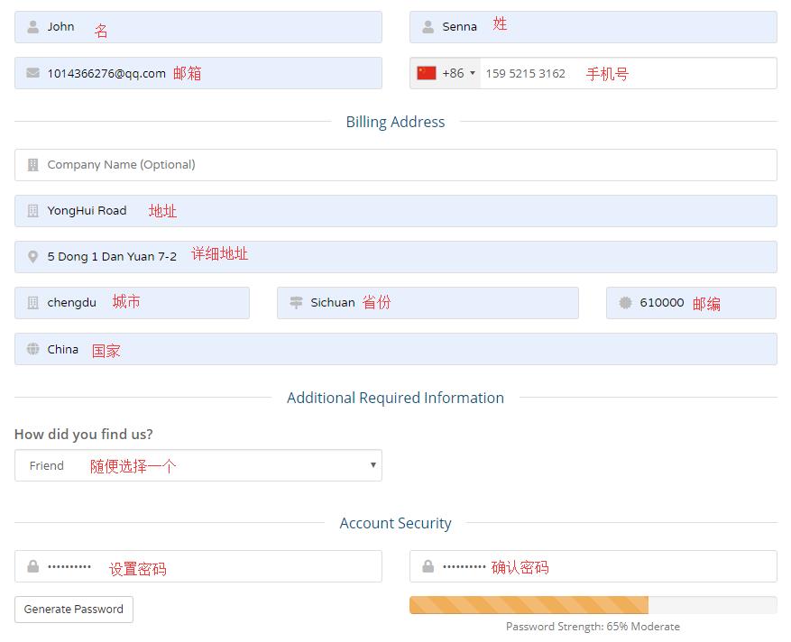This screenshot has width=791, height=642.
Task: Click the globe icon beside China
Action: coord(32,348)
